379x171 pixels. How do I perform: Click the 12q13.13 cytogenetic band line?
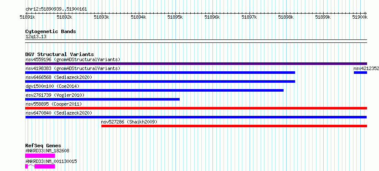(x=196, y=41)
